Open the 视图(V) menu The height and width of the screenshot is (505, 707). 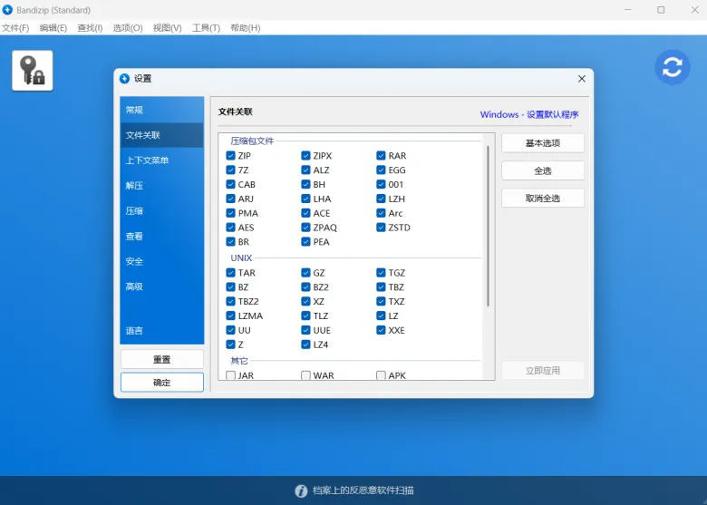coord(168,28)
